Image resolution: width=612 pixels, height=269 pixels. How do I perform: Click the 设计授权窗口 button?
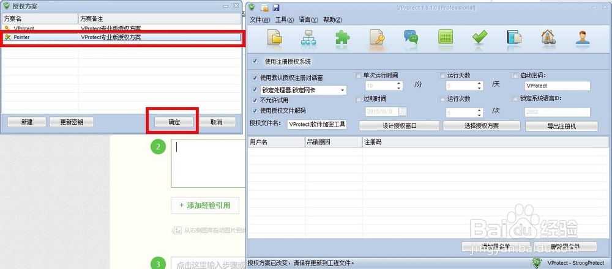[399, 126]
